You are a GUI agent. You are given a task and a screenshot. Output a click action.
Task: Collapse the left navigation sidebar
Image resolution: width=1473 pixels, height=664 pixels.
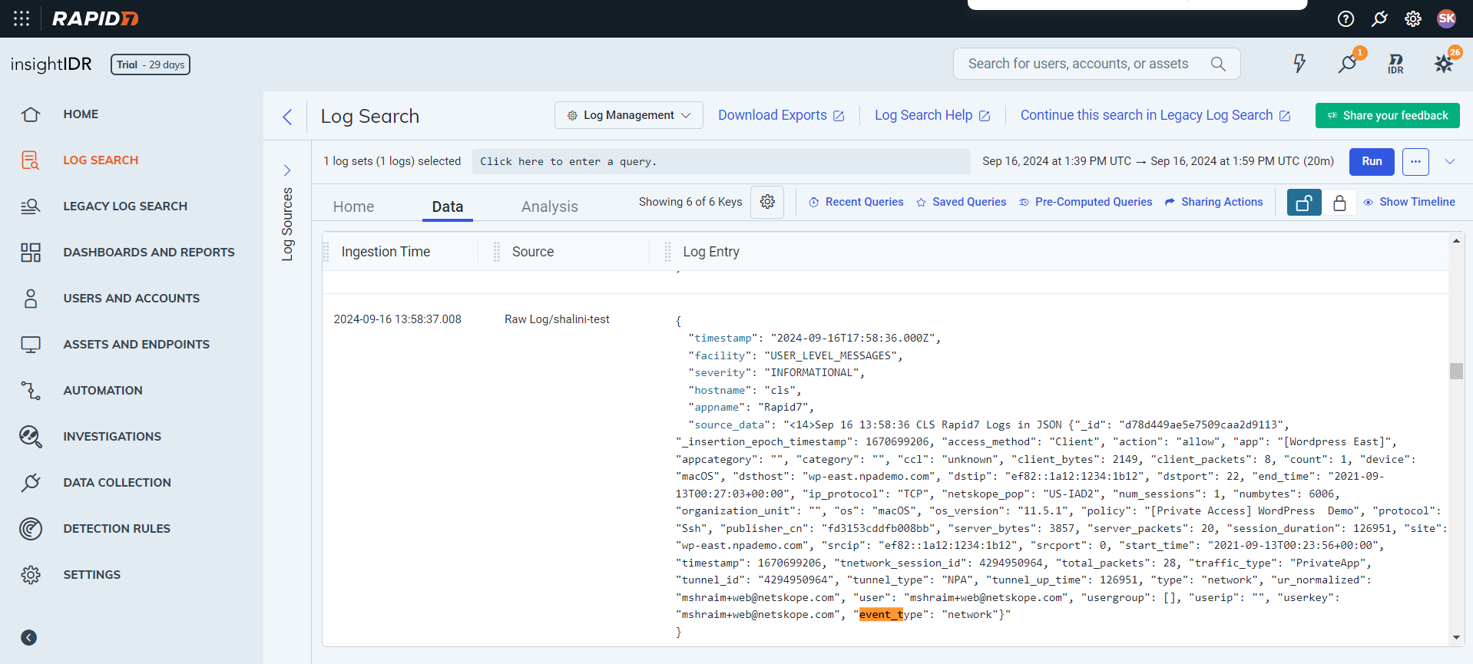click(29, 638)
